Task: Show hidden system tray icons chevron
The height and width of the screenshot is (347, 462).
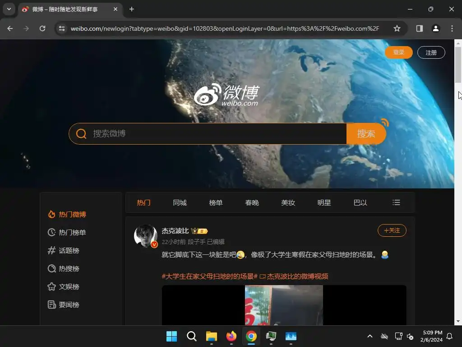Action: point(370,336)
